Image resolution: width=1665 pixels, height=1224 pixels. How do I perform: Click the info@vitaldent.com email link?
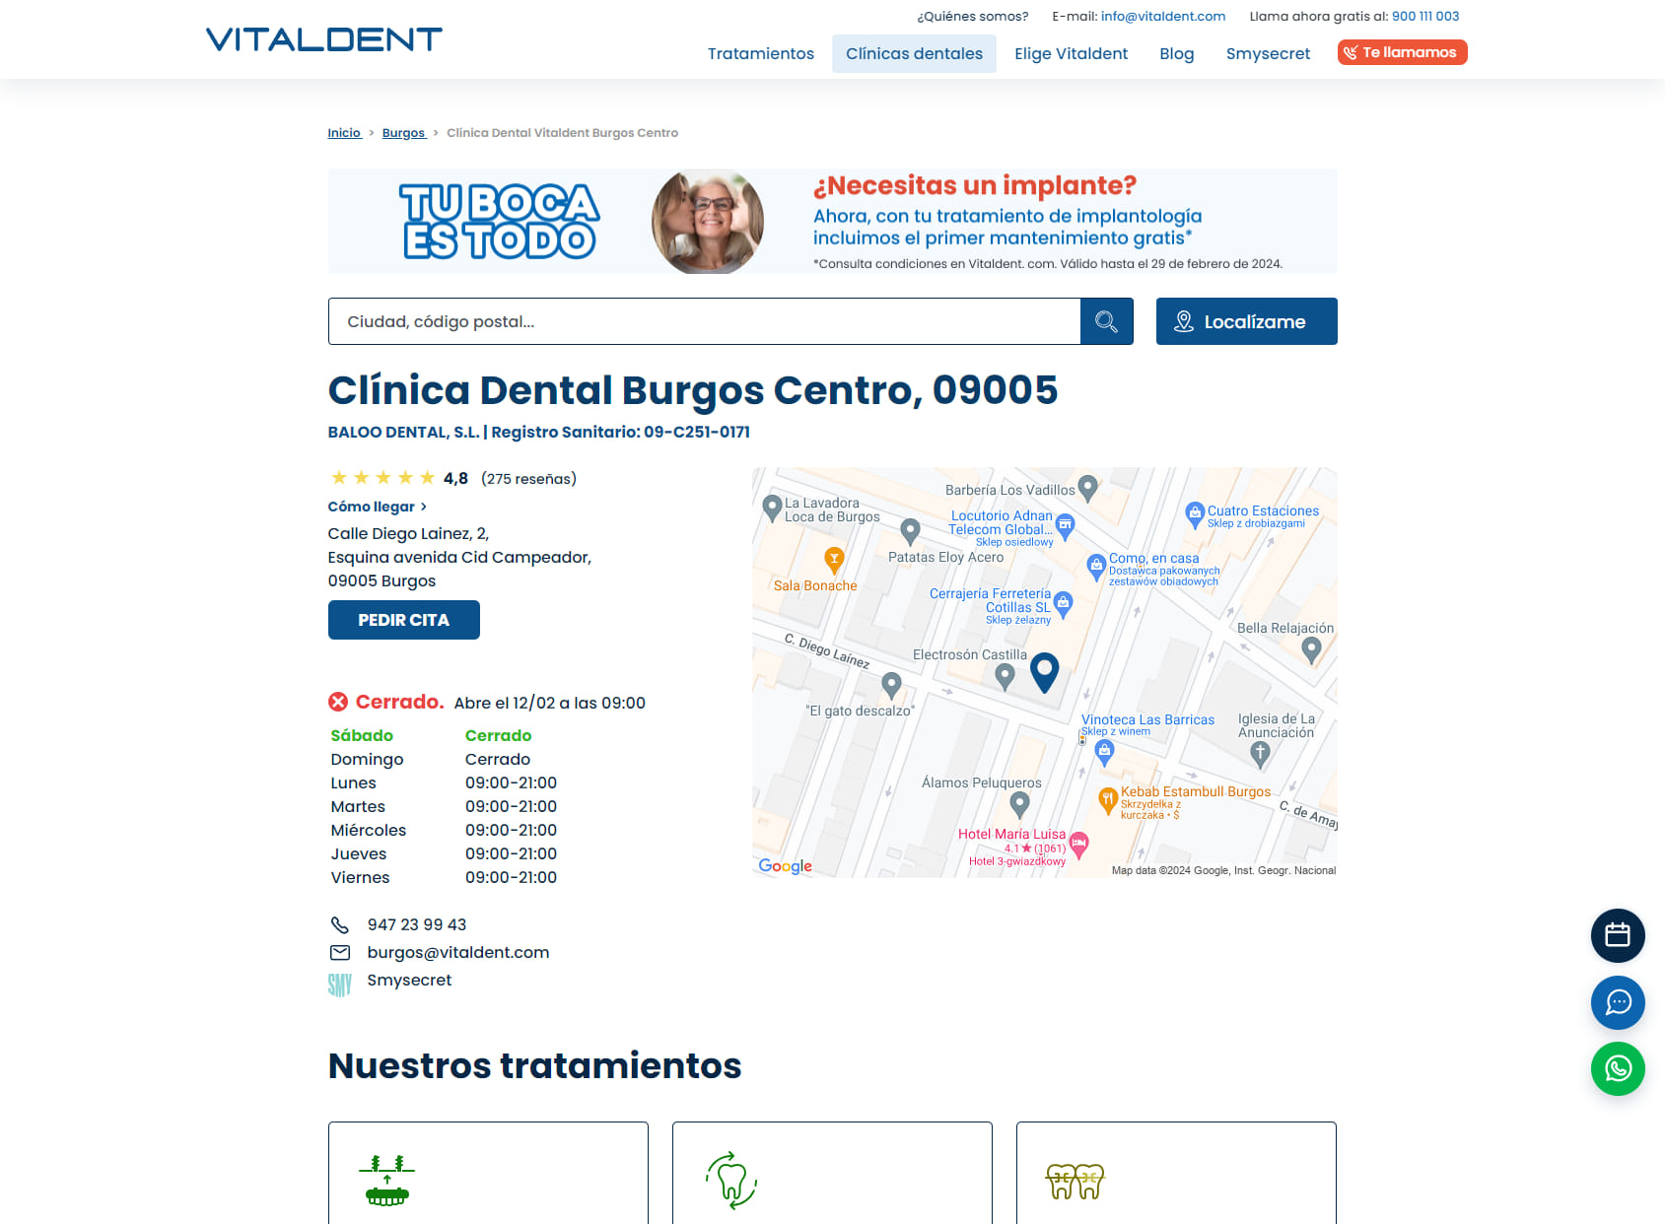tap(1163, 16)
